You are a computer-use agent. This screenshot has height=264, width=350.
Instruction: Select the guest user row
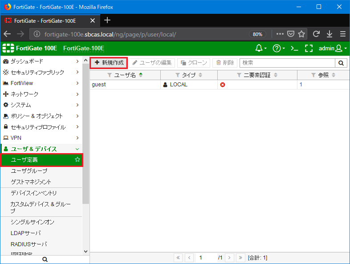tap(220, 85)
